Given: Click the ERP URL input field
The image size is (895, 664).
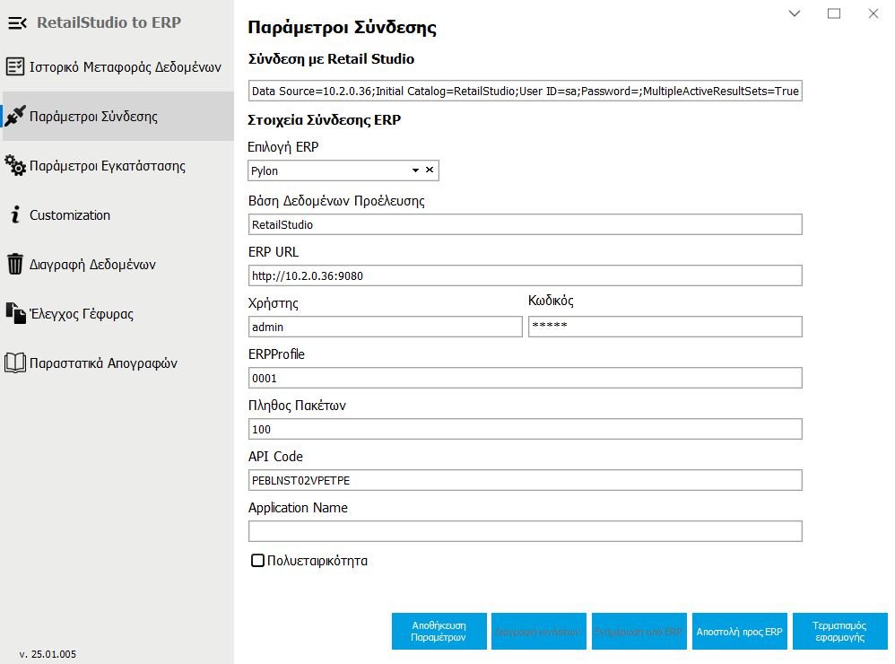Looking at the screenshot, I should click(525, 275).
